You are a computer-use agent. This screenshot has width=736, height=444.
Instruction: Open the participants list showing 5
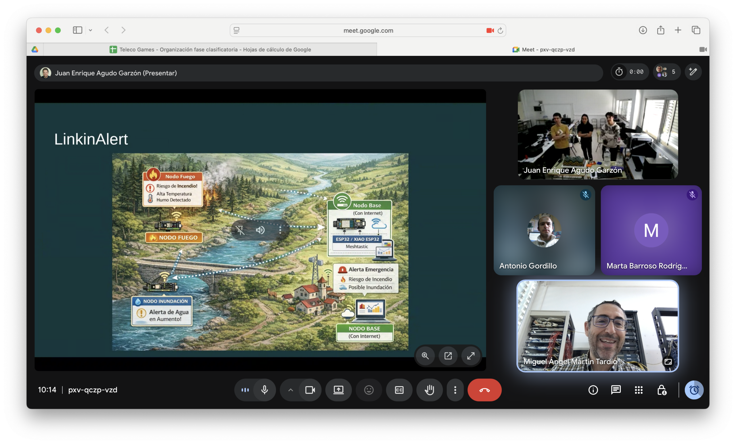666,72
